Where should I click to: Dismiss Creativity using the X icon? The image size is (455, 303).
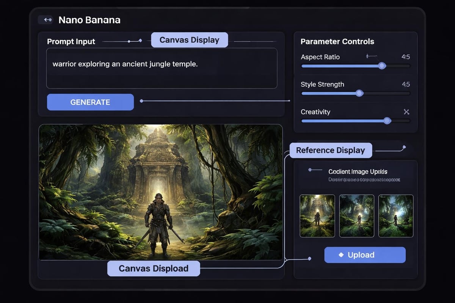pyautogui.click(x=406, y=112)
